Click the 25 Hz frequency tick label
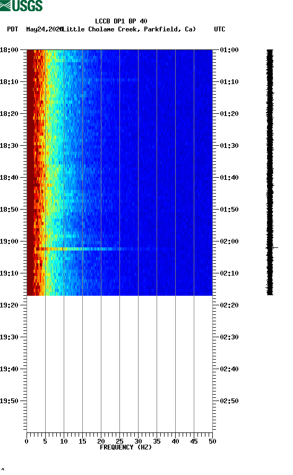 point(119,441)
